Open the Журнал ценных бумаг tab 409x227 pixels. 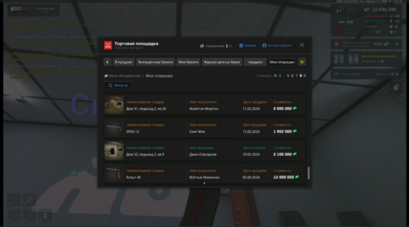[222, 62]
